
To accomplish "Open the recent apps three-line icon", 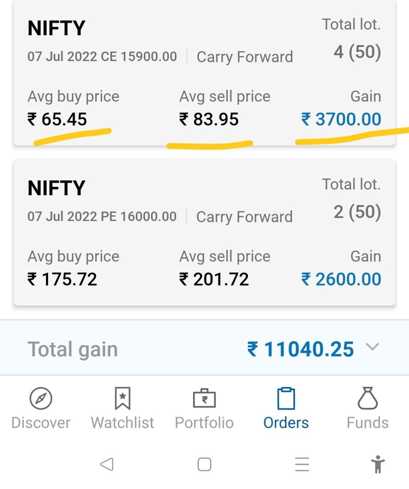I will (x=302, y=465).
